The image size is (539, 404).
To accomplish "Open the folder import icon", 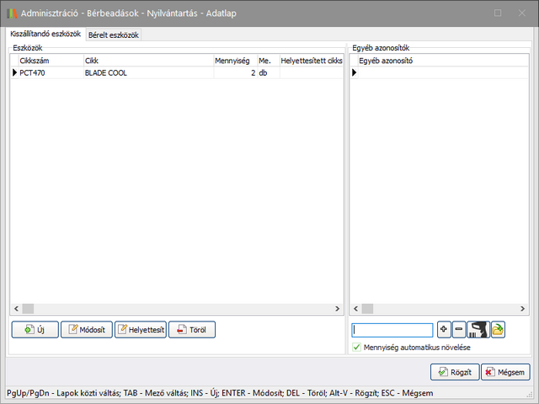I will [x=498, y=330].
